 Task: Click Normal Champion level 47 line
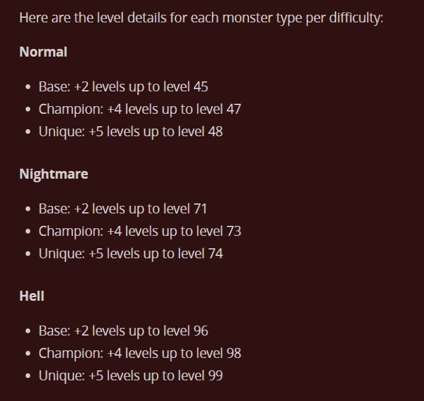tap(140, 109)
